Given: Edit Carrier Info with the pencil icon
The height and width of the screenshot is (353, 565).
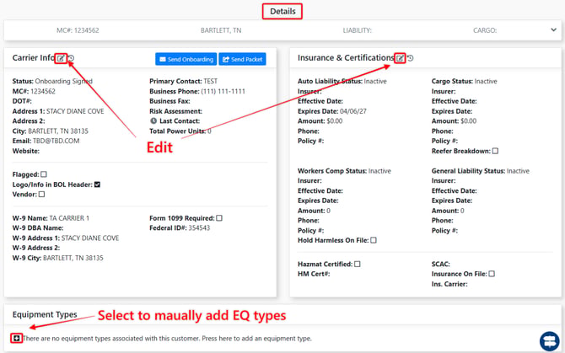Looking at the screenshot, I should coord(61,58).
